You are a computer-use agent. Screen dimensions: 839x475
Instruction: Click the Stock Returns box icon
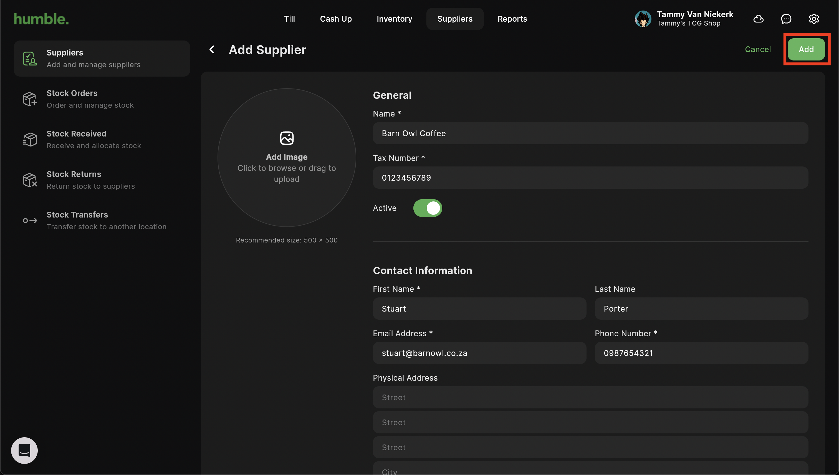(30, 180)
